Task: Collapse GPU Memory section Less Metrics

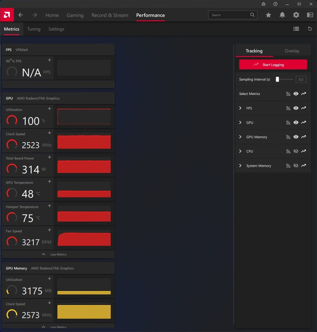Action: point(58,327)
